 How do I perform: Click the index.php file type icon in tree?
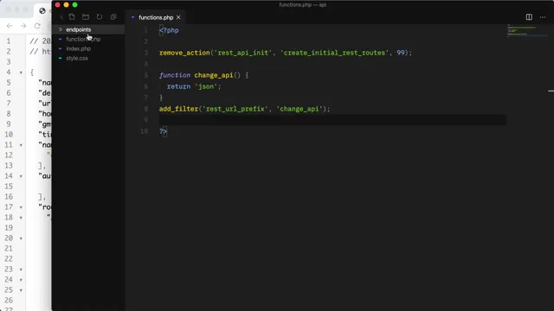pyautogui.click(x=60, y=48)
